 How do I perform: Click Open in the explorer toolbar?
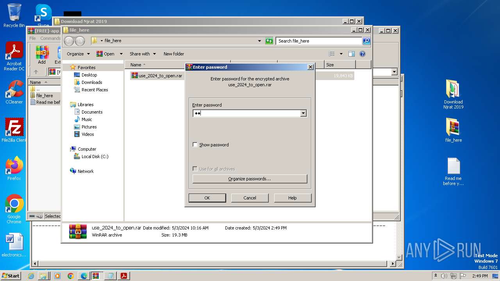click(105, 54)
